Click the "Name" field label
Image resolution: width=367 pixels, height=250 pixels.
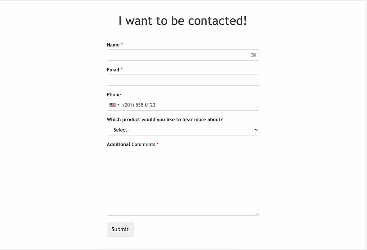point(113,45)
